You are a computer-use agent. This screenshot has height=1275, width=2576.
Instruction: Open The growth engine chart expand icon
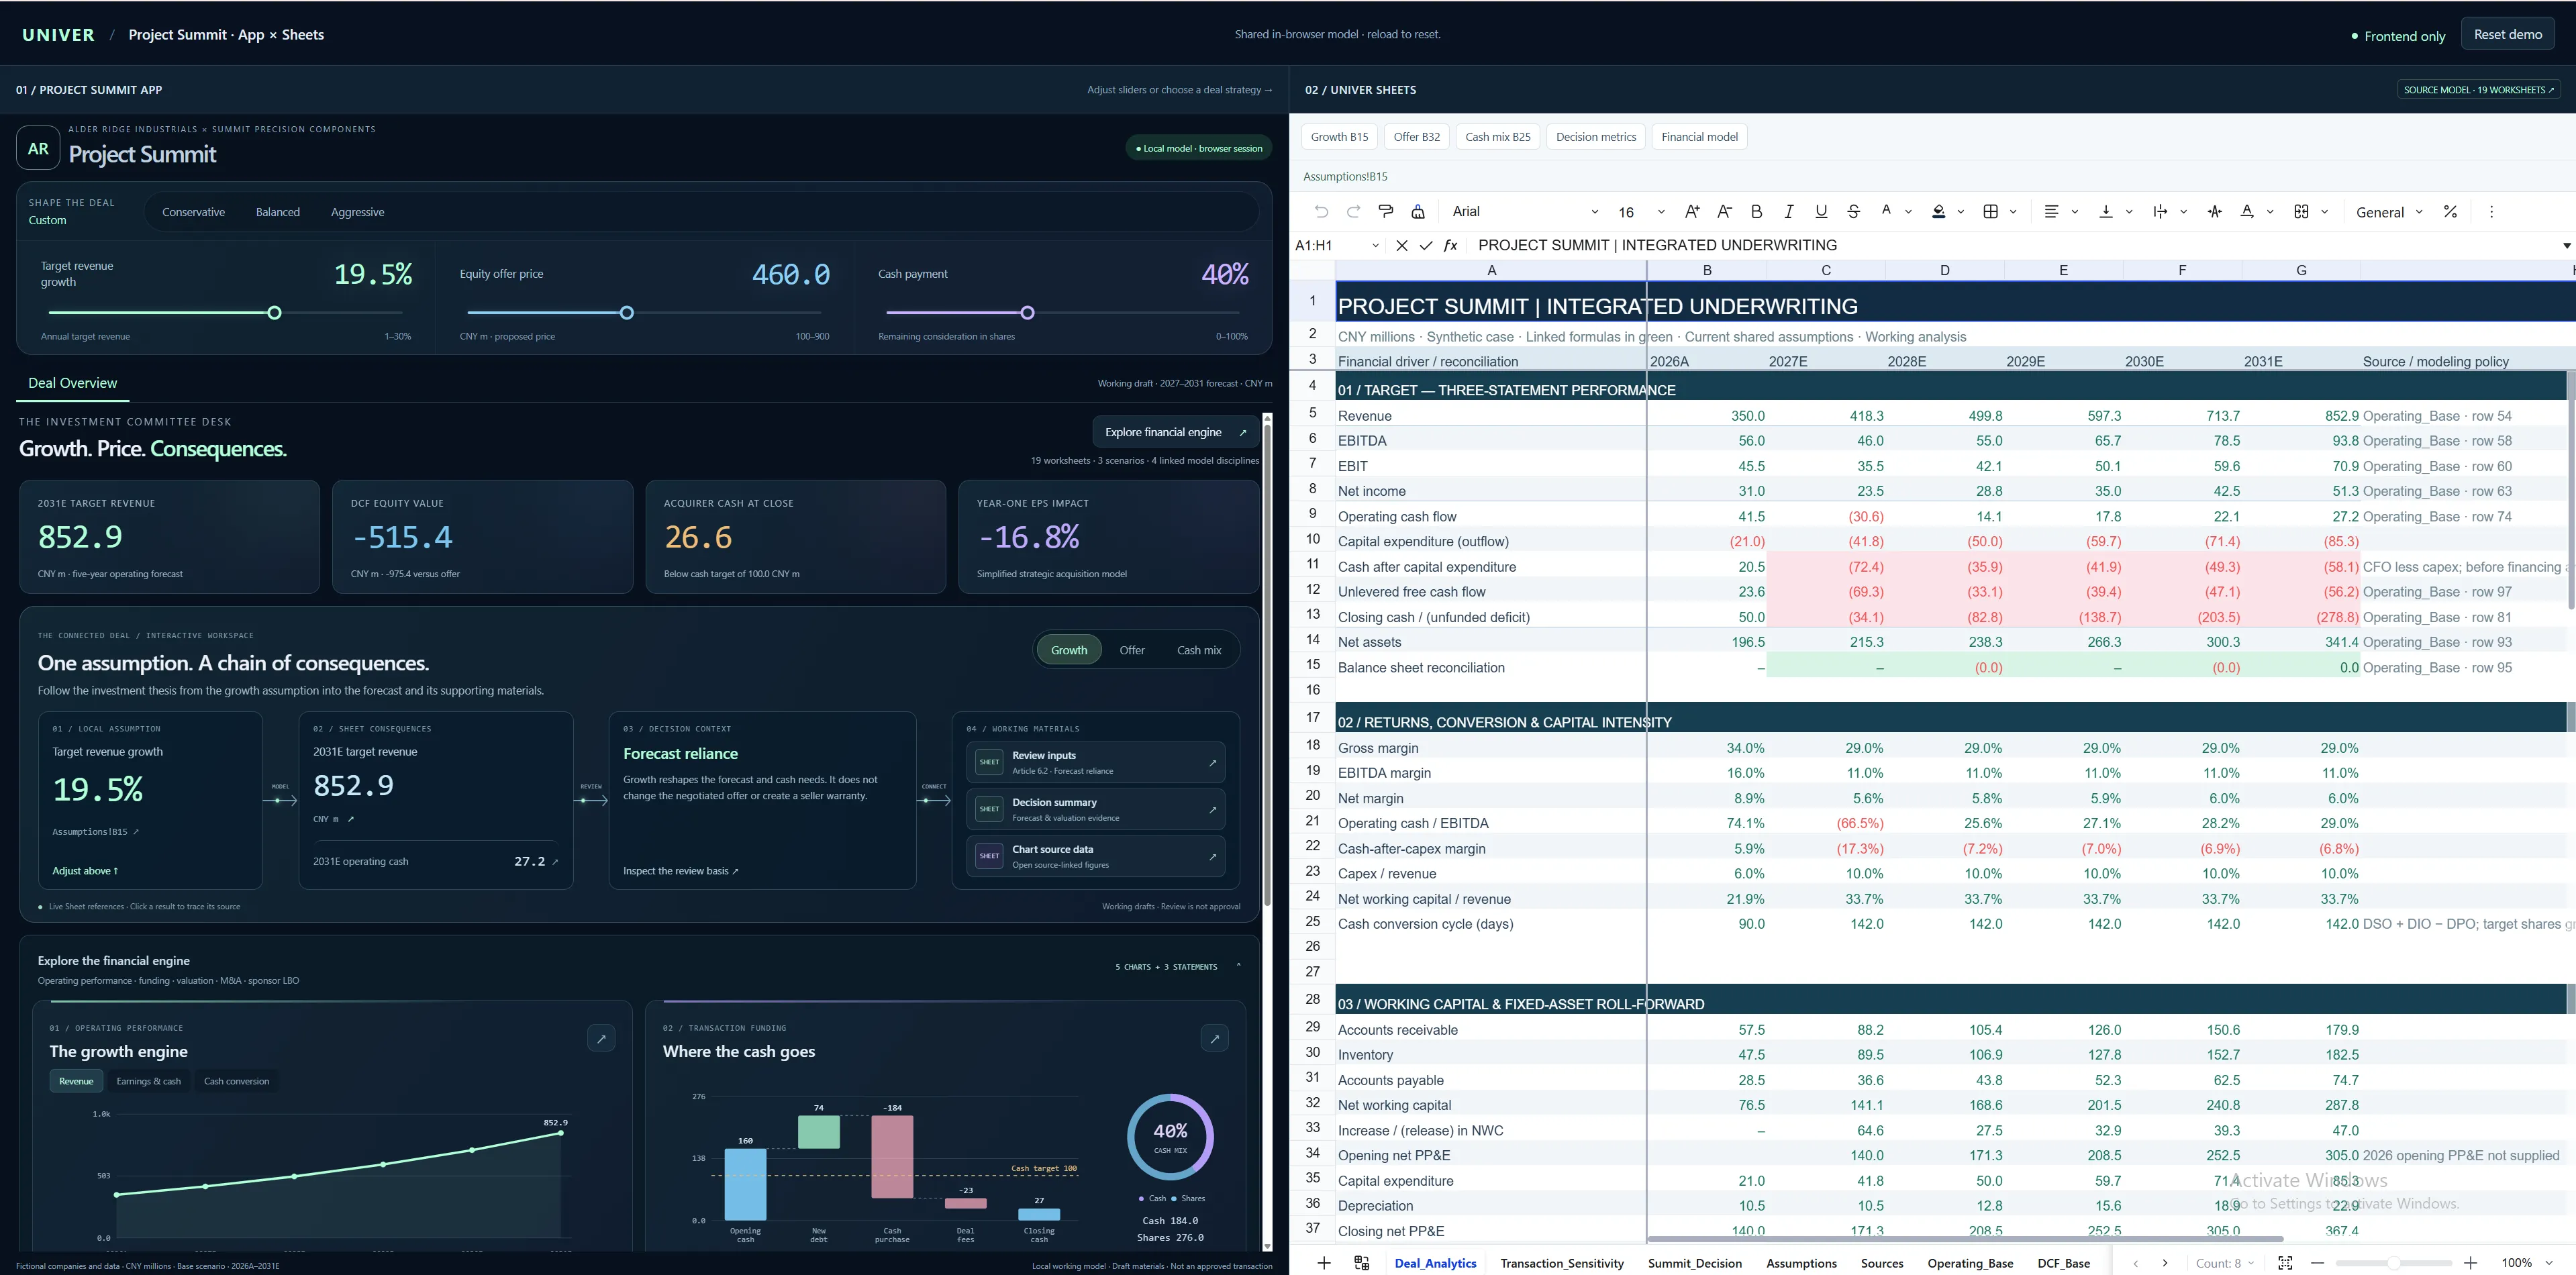[601, 1038]
